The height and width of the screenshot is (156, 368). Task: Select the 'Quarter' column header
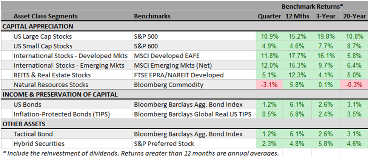pos(269,17)
